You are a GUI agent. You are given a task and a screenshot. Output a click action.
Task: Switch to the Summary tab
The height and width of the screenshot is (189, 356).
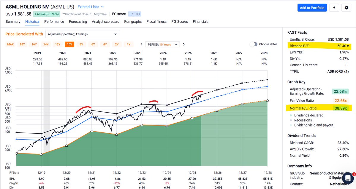coord(13,22)
